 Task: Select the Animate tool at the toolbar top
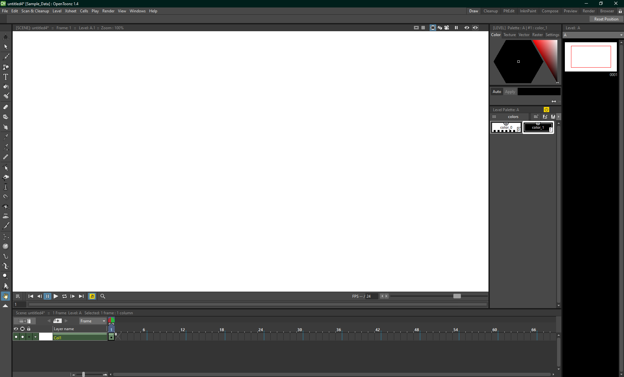[x=6, y=37]
